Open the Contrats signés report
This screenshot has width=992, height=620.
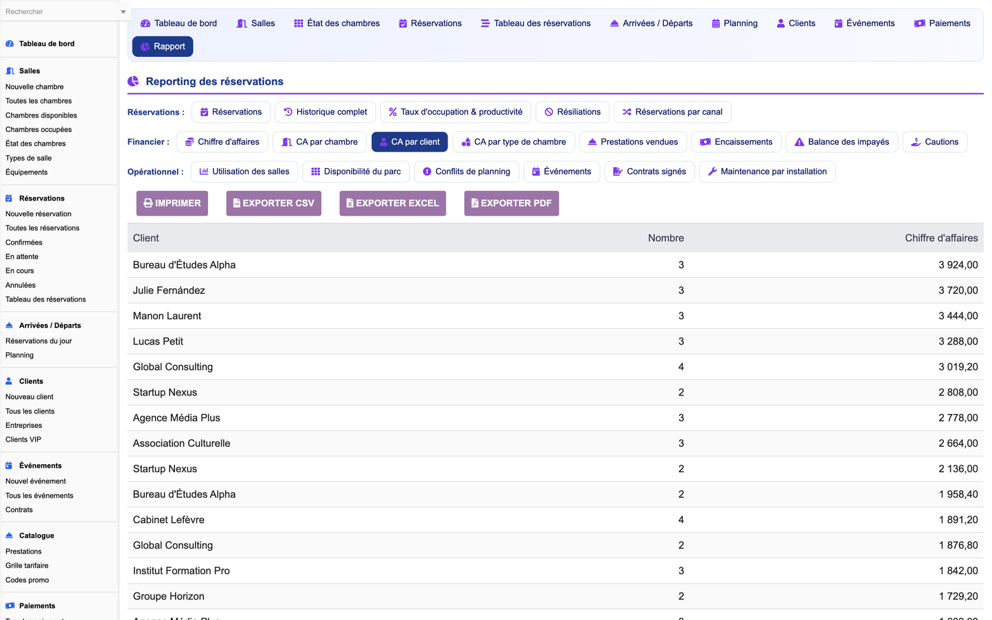[x=649, y=172]
